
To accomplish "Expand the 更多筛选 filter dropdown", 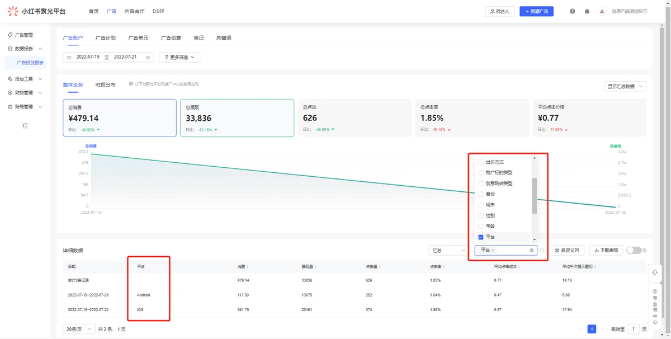I will click(179, 57).
